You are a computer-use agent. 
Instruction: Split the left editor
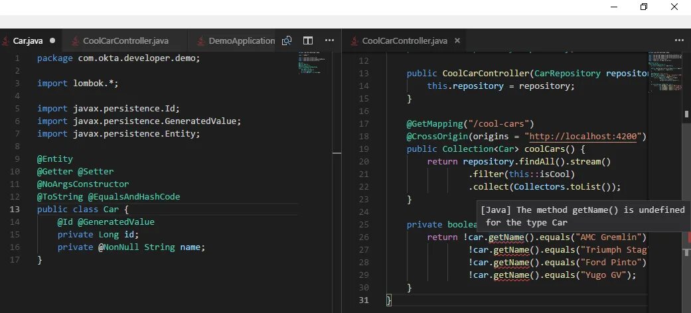pos(307,40)
